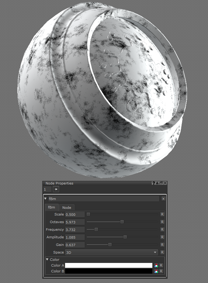The height and width of the screenshot is (283, 208).
Task: Open the Node Properties help icon
Action: [154, 183]
